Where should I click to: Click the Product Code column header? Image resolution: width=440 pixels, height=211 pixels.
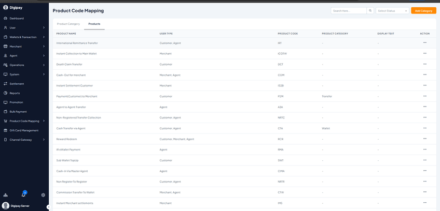287,34
